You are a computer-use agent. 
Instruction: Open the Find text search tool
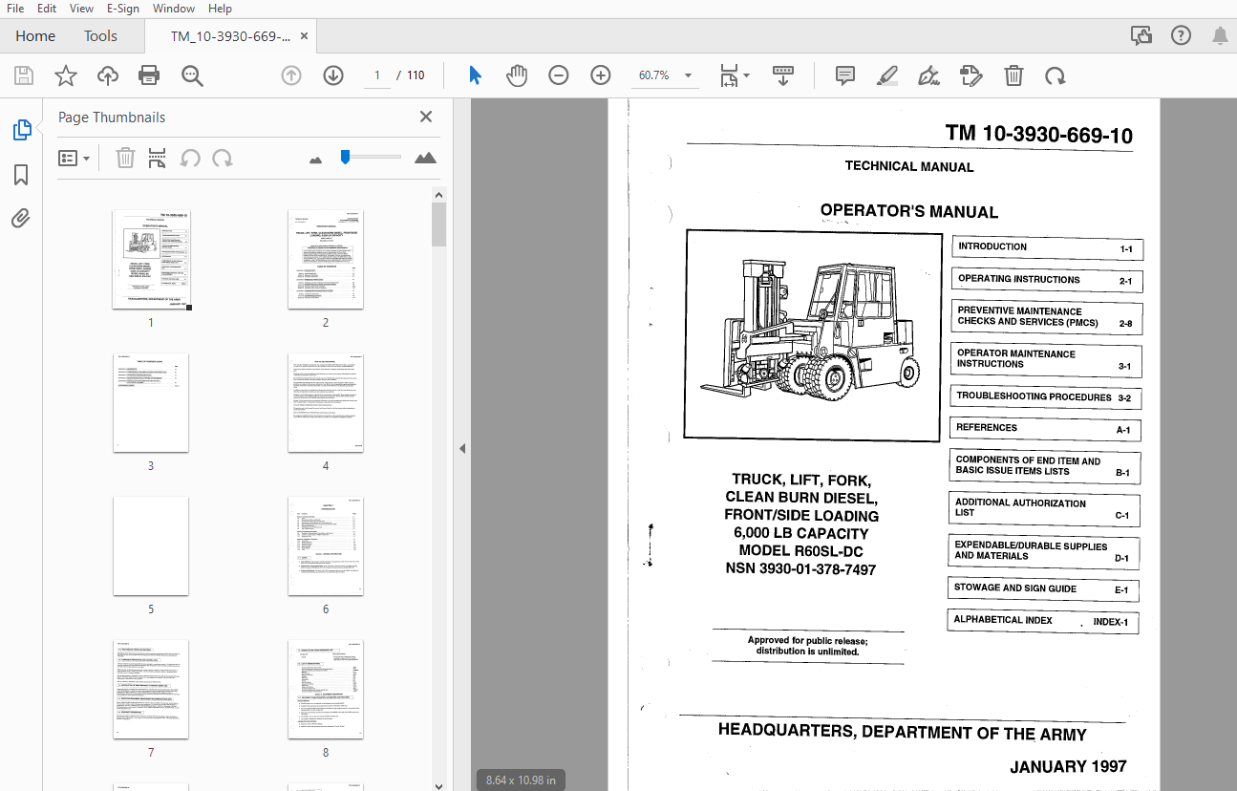pos(193,75)
